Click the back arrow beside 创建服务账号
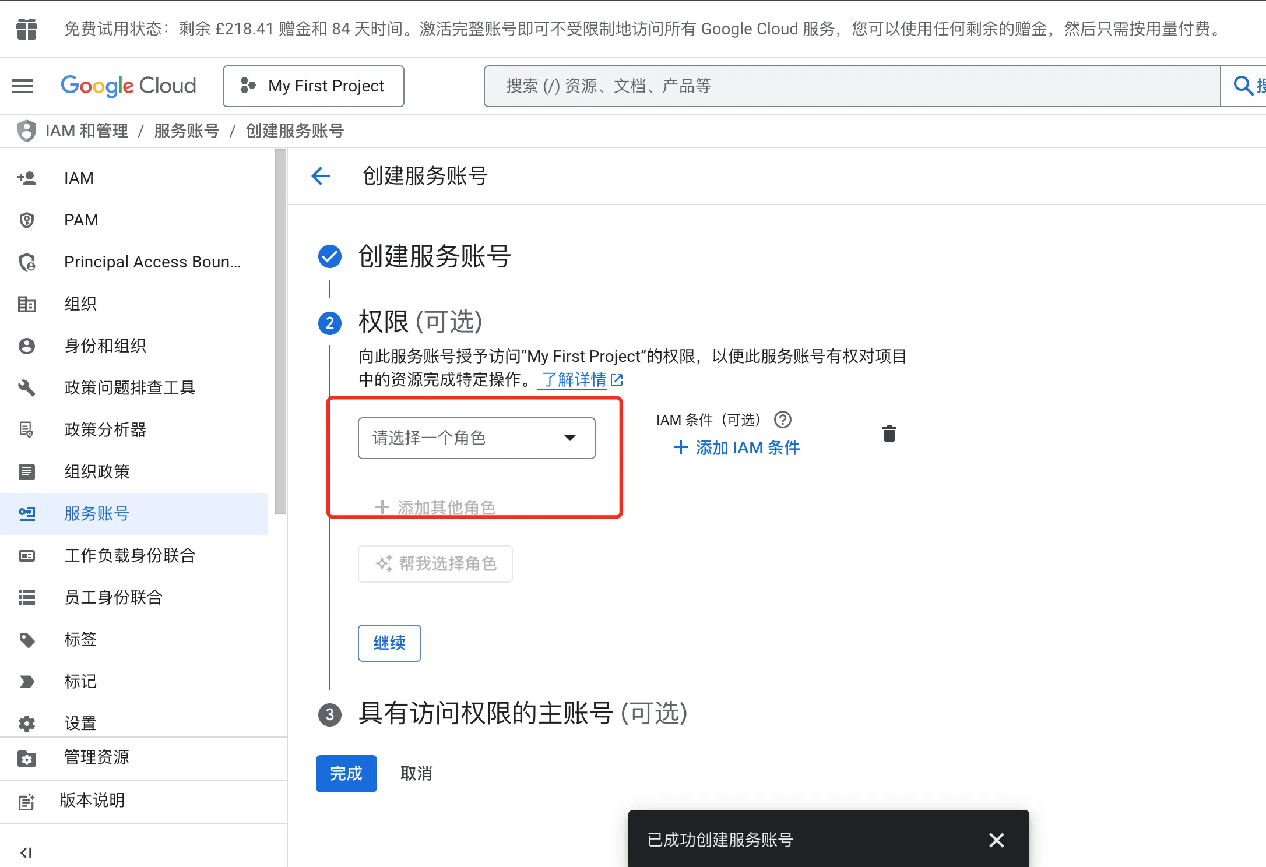The width and height of the screenshot is (1266, 867). coord(321,176)
